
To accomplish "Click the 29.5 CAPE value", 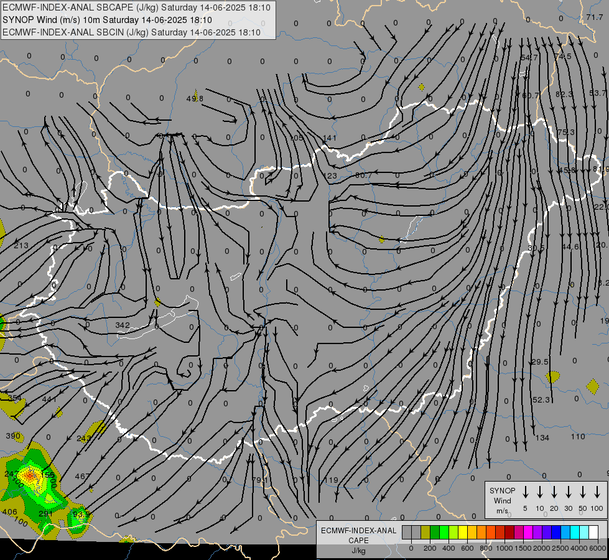I will (x=540, y=362).
